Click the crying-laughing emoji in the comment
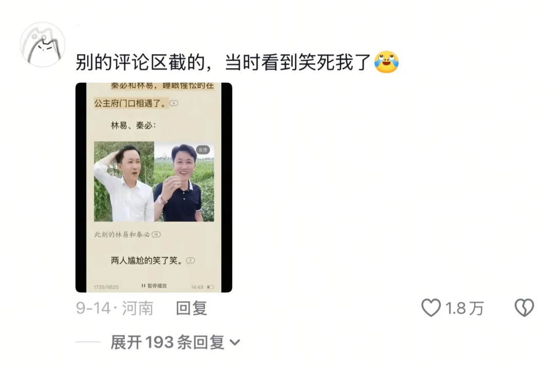Viewport: 556px width, 366px height. coord(387,62)
